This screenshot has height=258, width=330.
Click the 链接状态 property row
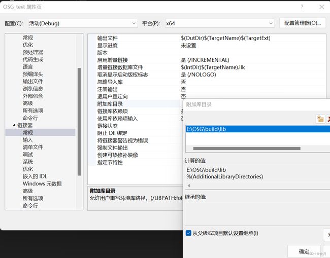(x=139, y=126)
